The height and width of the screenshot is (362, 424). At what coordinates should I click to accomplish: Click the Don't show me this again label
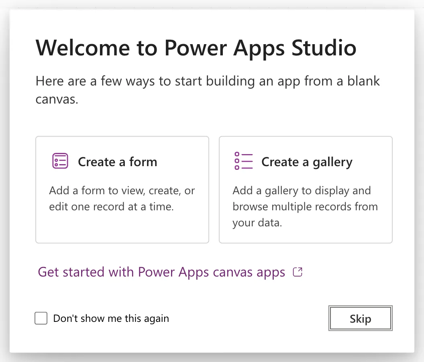pos(111,319)
